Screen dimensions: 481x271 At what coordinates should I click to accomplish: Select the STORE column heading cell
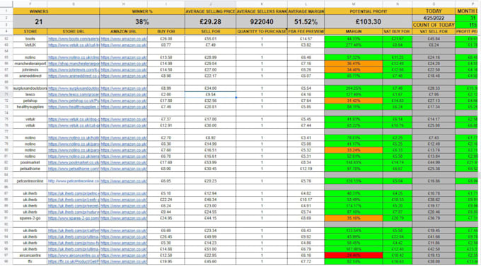click(x=30, y=32)
